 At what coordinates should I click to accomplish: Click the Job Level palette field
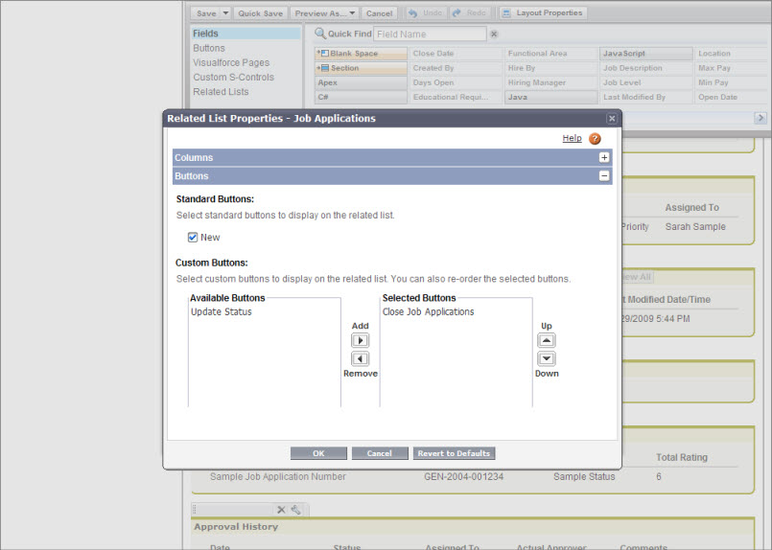click(x=645, y=82)
